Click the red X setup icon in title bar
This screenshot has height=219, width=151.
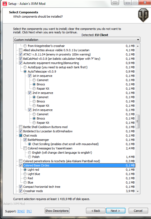(5, 4)
